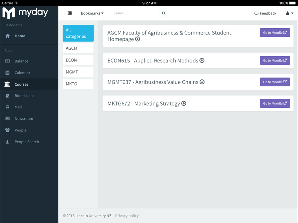Go to Moodle for ECON615
298x223 pixels.
coord(275,60)
